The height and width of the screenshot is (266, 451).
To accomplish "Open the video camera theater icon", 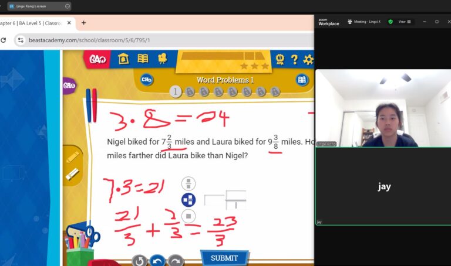I will [x=163, y=59].
